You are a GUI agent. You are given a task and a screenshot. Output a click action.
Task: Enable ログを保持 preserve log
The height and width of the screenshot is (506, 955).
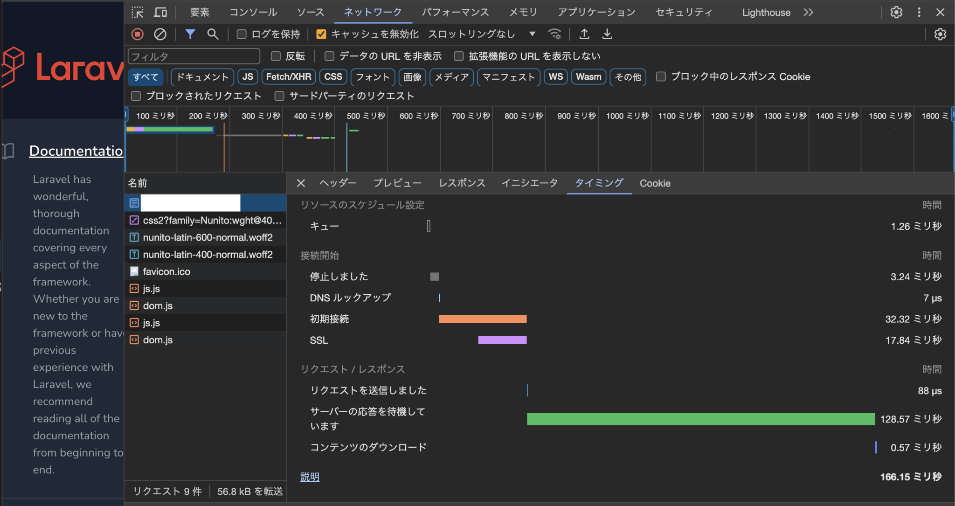(241, 34)
